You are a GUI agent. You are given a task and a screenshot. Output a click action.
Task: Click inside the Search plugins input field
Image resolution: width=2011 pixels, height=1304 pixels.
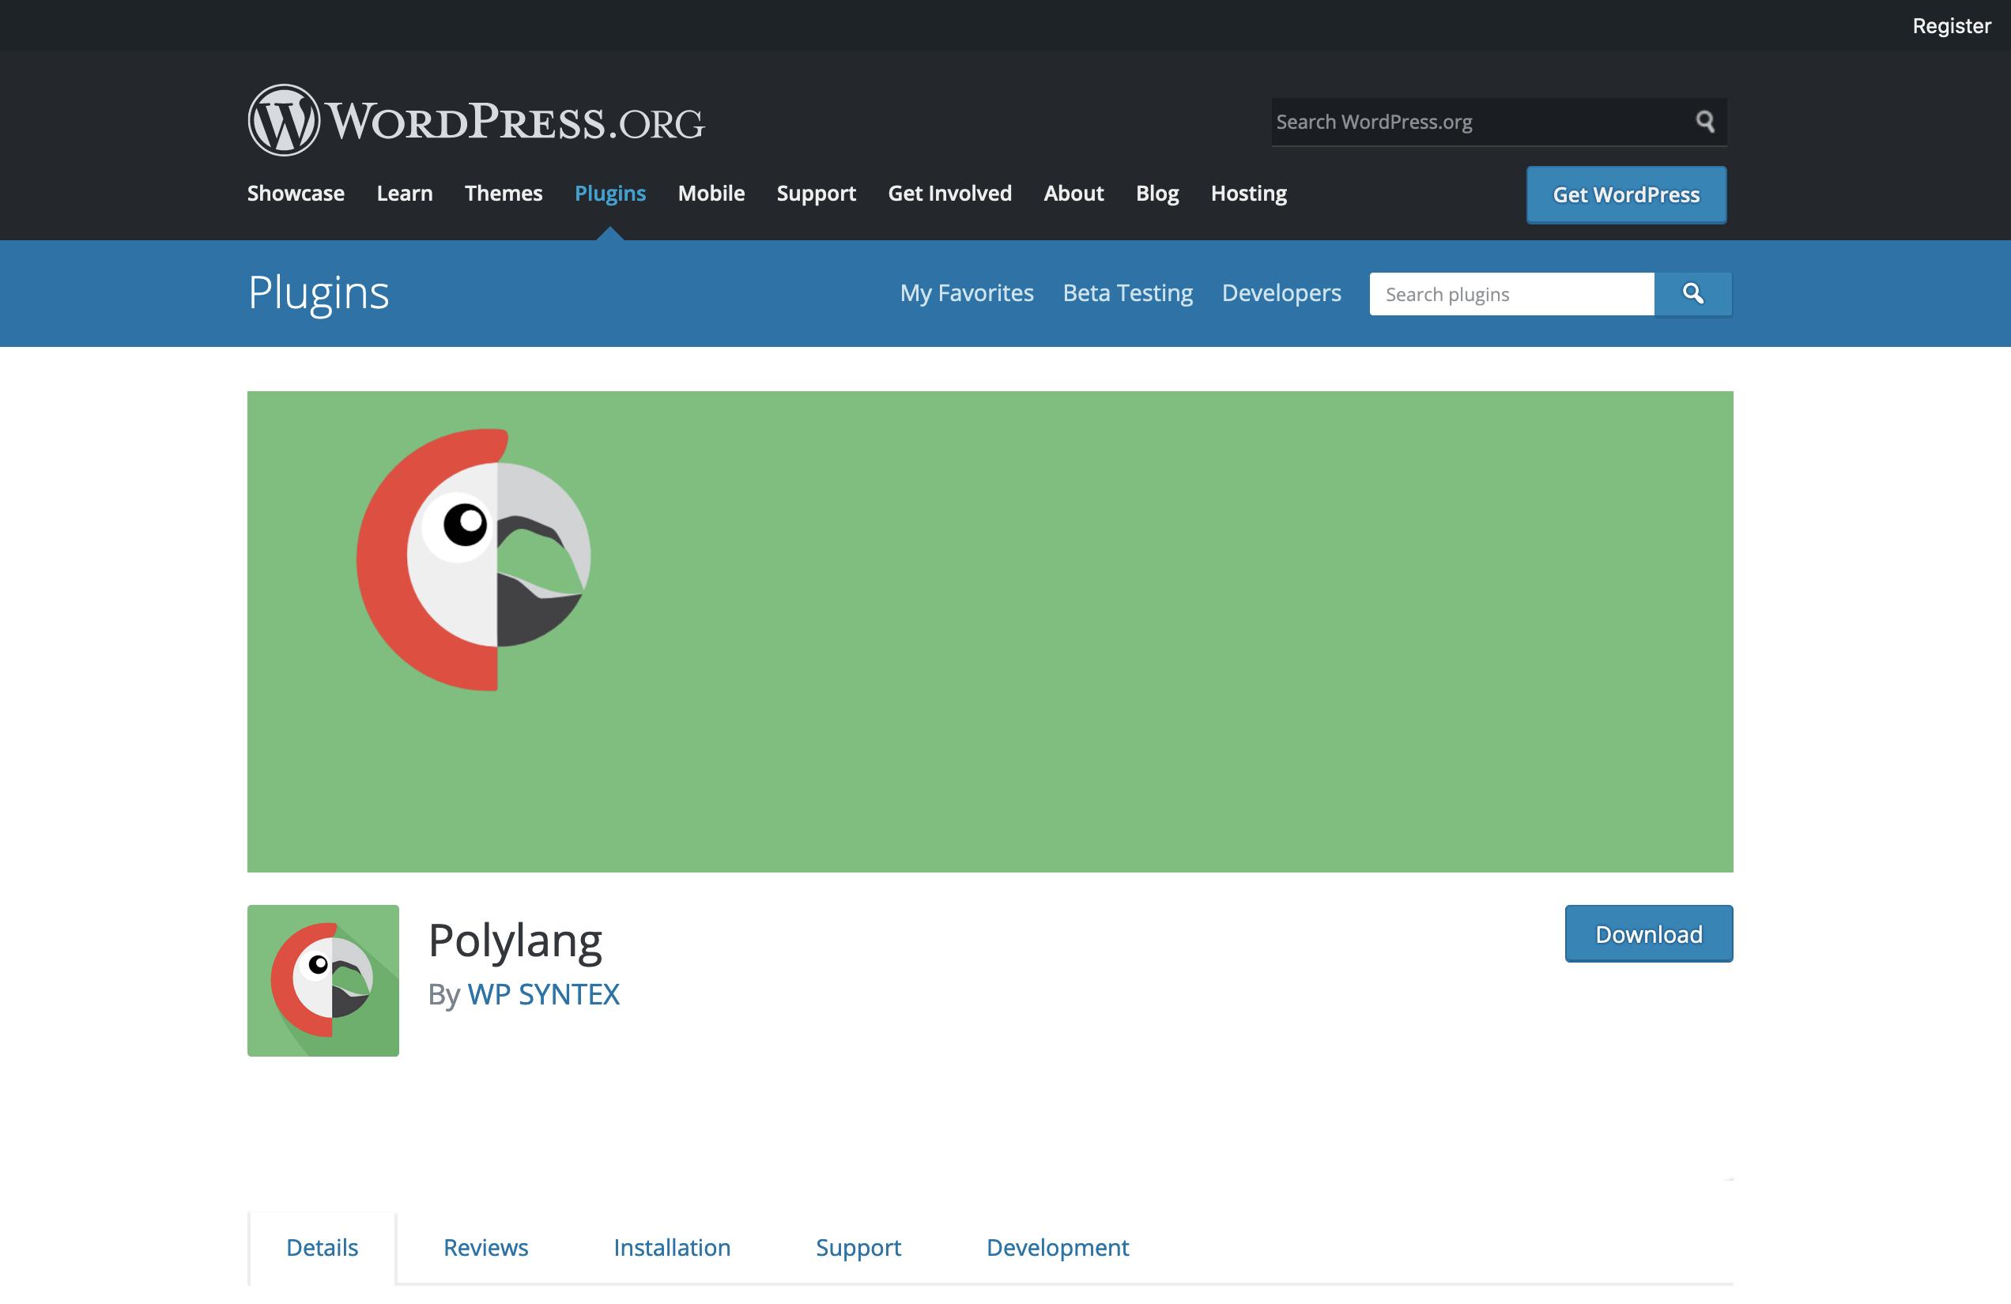click(1511, 294)
